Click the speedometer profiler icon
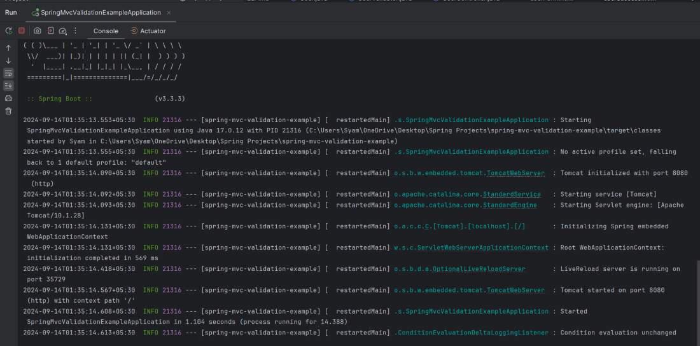Image resolution: width=700 pixels, height=346 pixels. (x=63, y=31)
